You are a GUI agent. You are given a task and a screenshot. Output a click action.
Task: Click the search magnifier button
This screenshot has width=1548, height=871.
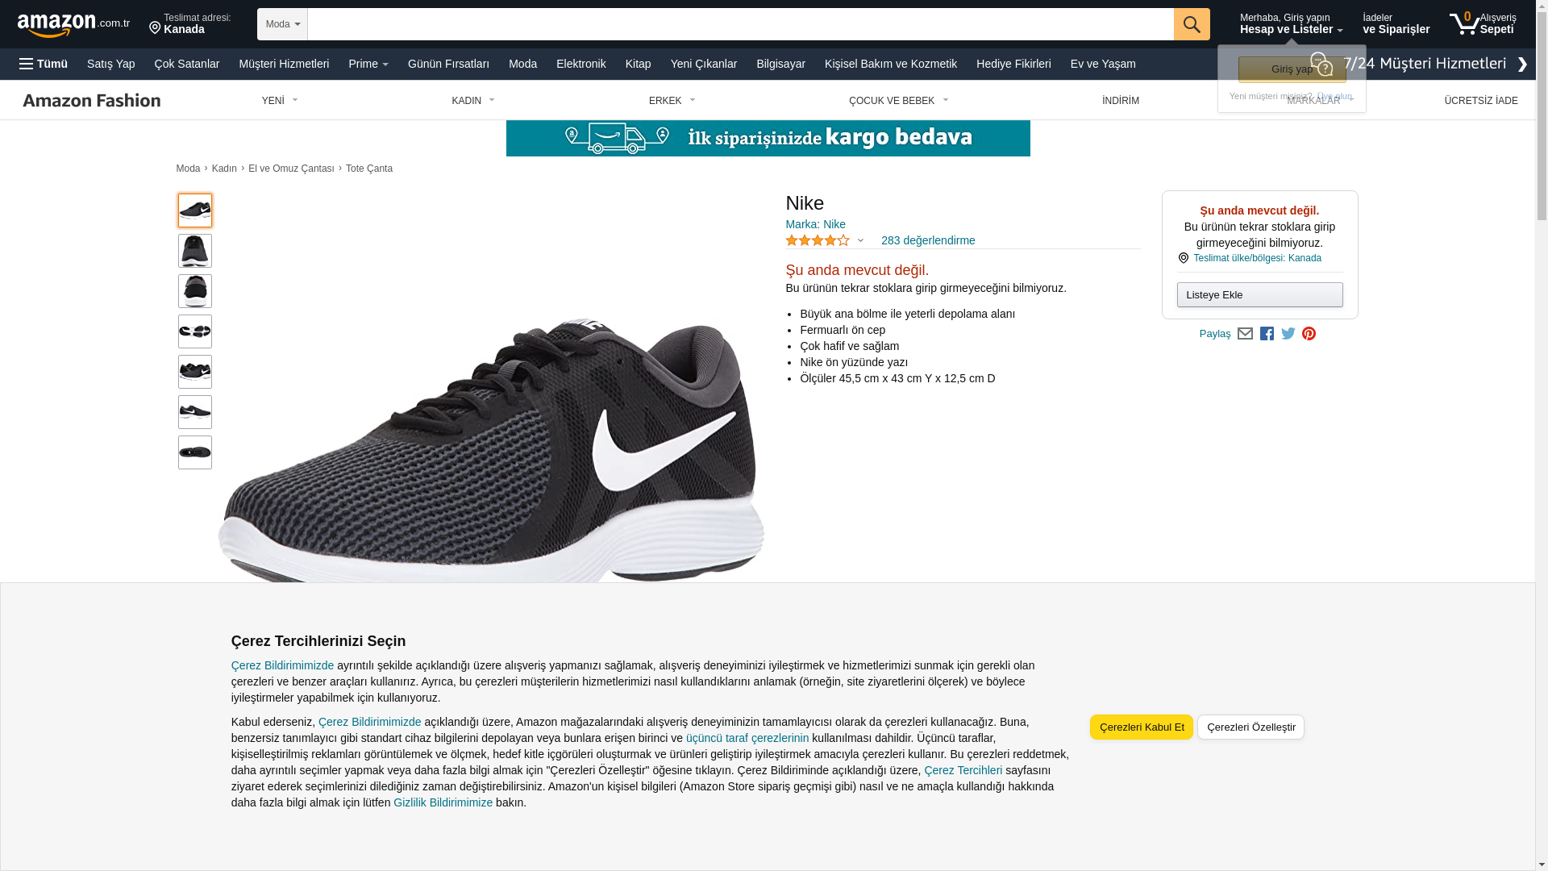[x=1192, y=24]
